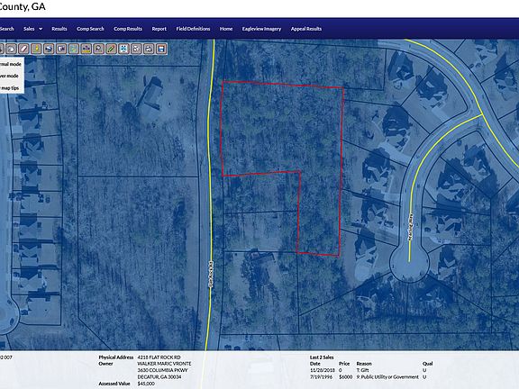Click the Qual column header
The width and height of the screenshot is (519, 389).
pos(427,364)
